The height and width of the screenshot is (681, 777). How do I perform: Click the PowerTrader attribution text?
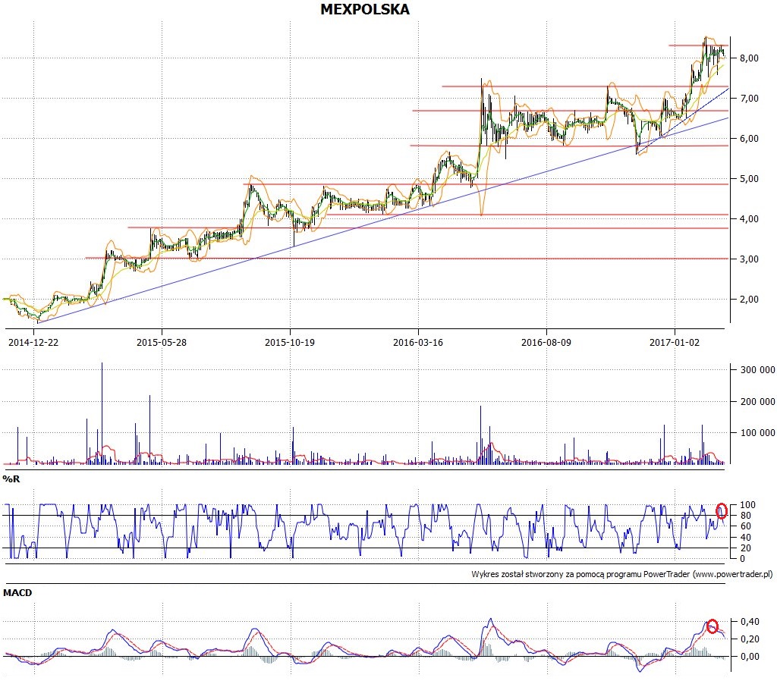[622, 575]
